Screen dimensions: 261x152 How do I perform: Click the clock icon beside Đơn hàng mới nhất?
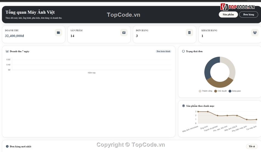(7, 146)
